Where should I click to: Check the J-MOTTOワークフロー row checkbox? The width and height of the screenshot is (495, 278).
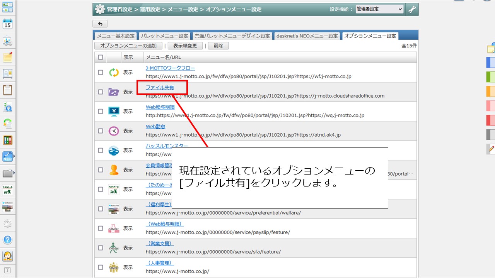[101, 72]
